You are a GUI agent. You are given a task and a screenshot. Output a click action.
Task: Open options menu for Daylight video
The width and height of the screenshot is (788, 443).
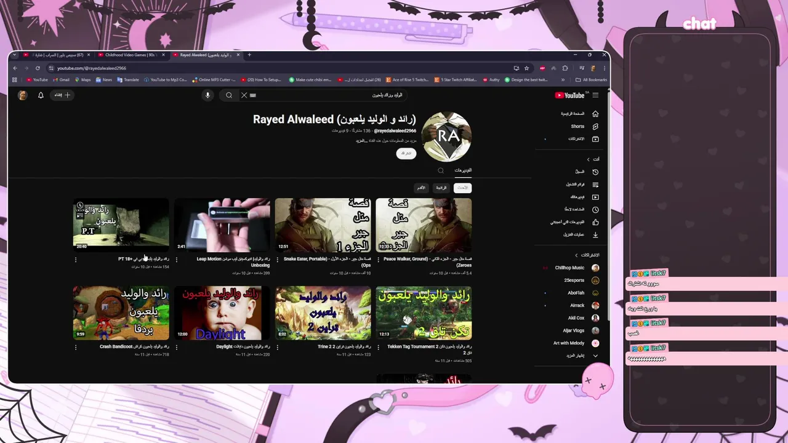pos(177,347)
